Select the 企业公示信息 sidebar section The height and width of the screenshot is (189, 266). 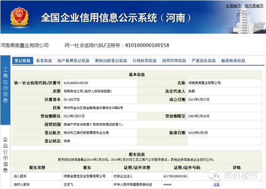(5, 155)
